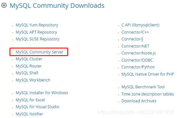Choose MySQL Workbench link

point(33,80)
